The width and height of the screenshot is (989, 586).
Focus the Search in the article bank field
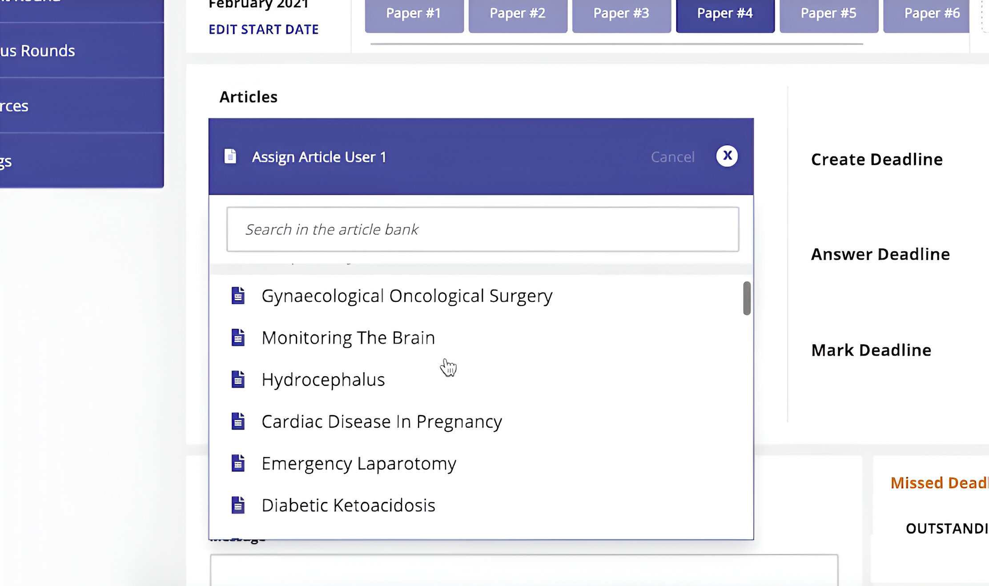pos(483,229)
